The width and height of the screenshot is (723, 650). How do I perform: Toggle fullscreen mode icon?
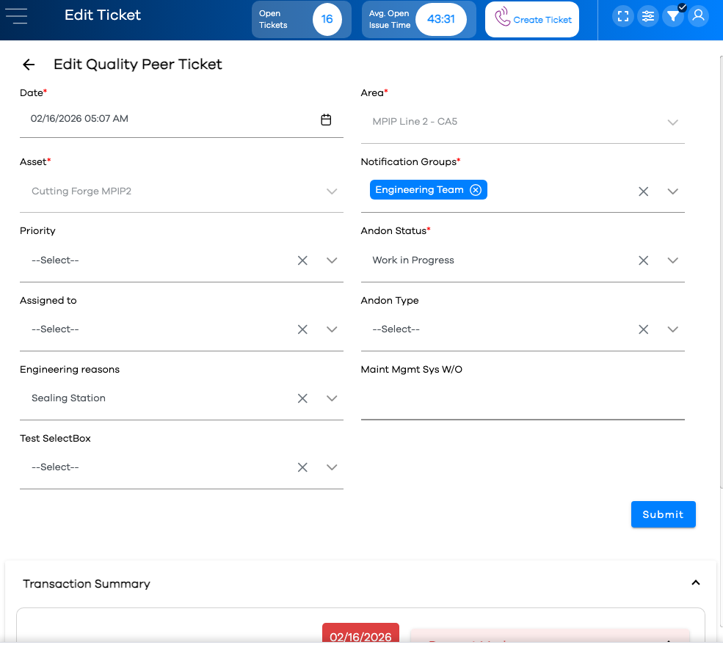623,17
